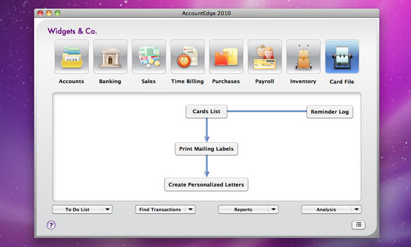Select the Card File rolodex icon
Image resolution: width=411 pixels, height=247 pixels.
(x=342, y=57)
